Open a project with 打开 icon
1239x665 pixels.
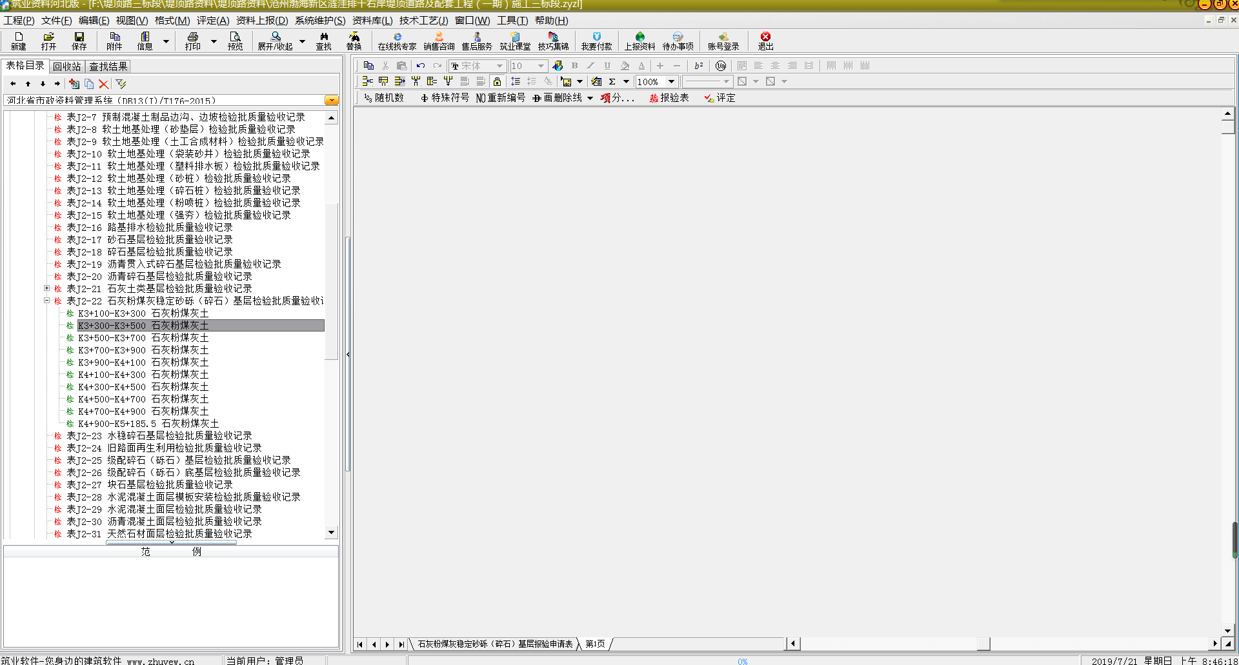tap(48, 41)
